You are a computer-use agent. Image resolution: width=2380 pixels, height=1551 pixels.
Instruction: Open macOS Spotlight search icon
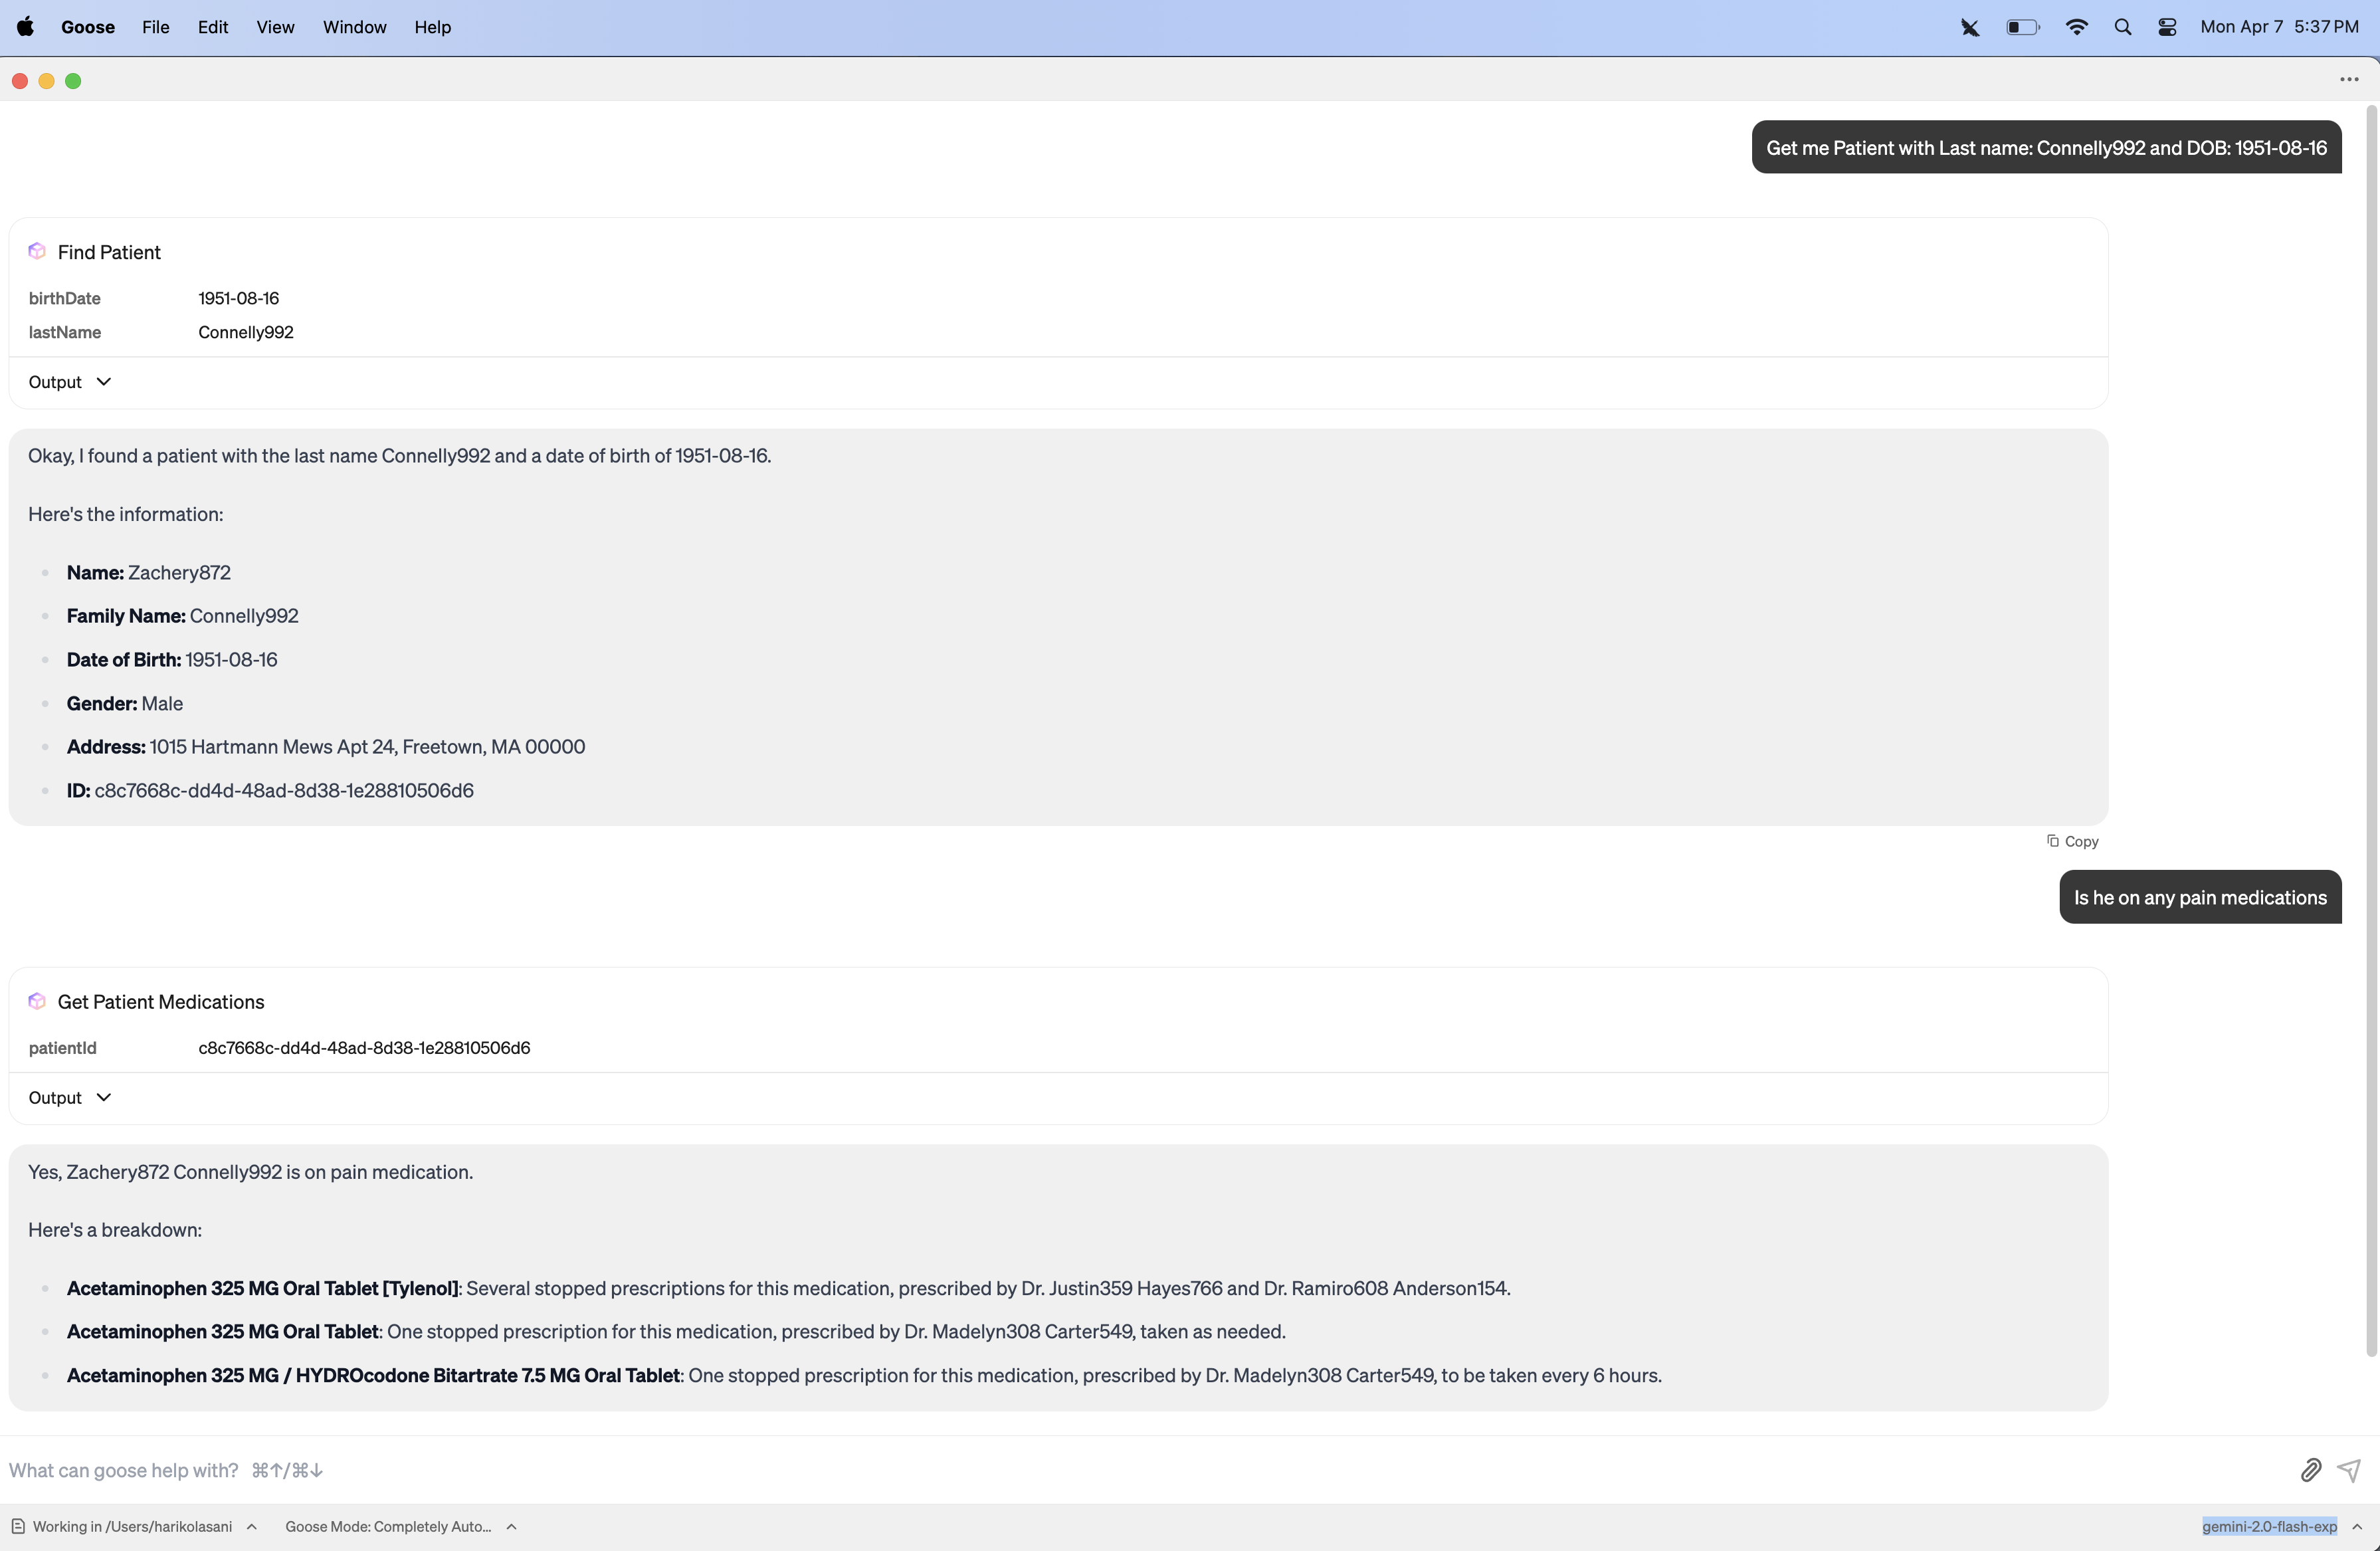click(x=2122, y=27)
